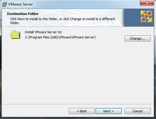Click the full installation path text
Screen dimensions: 156x119
60,37
